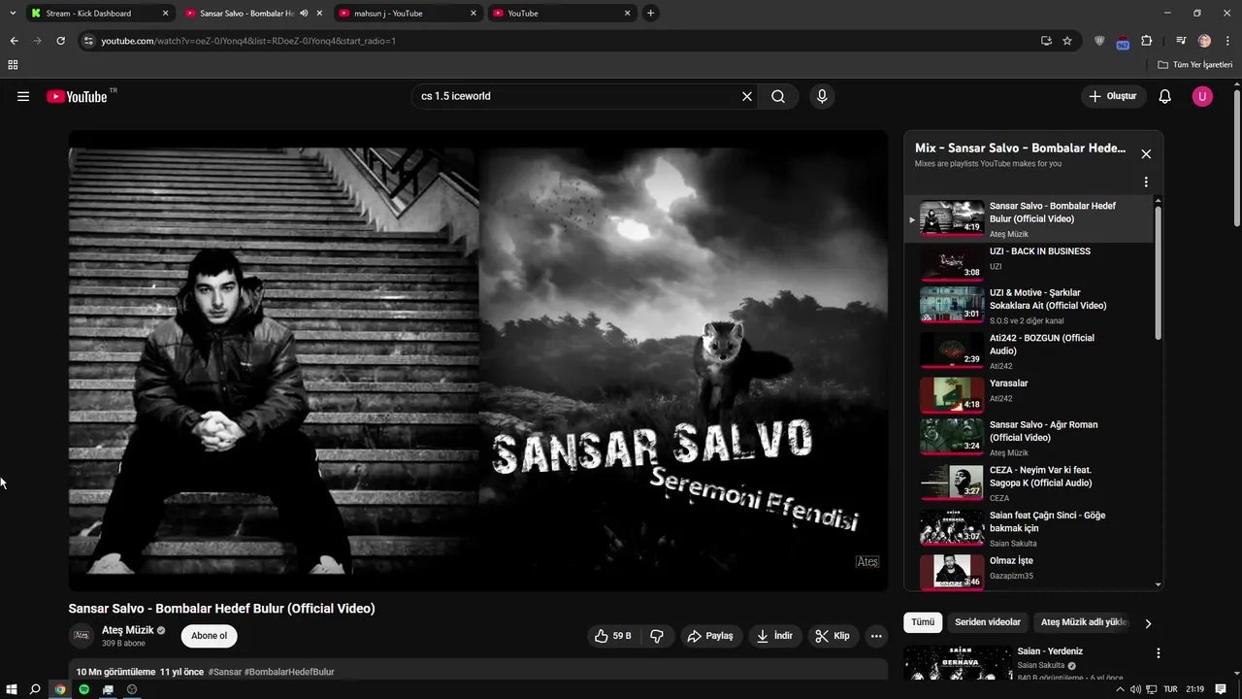The image size is (1242, 699).
Task: Clear the search box text with X
Action: coord(747,96)
